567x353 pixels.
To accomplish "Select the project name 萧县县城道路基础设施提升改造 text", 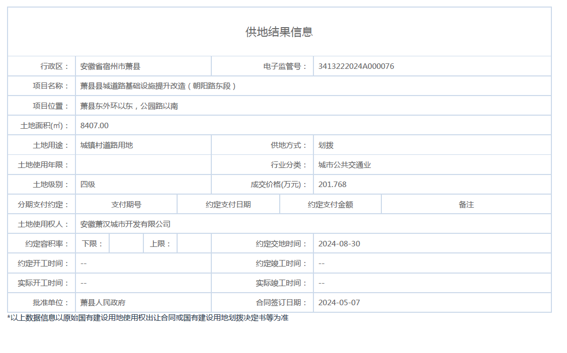I will (158, 86).
